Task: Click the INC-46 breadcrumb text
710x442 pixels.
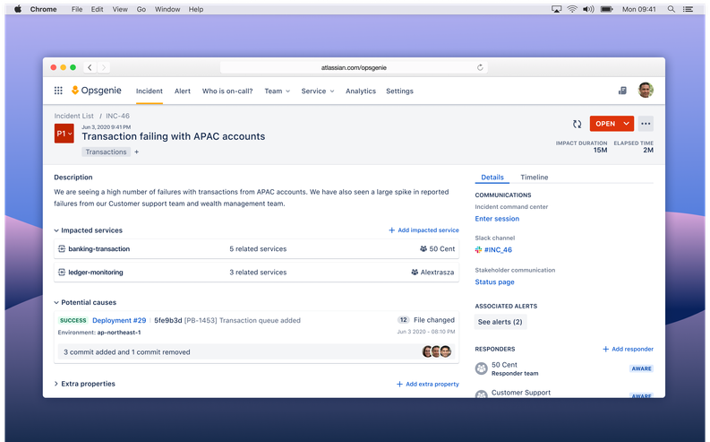Action: click(x=117, y=116)
